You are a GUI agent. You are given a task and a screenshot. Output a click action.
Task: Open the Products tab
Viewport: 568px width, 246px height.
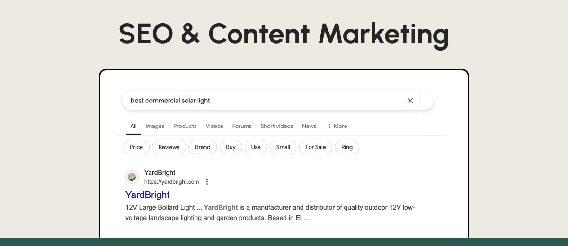185,126
